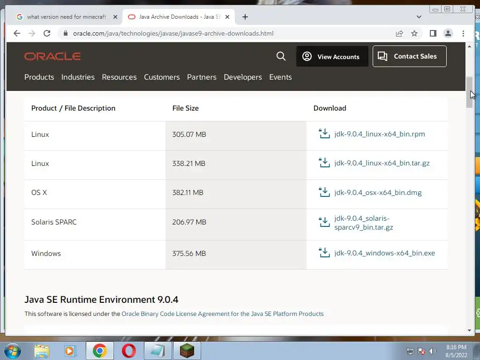The image size is (480, 360).
Task: Share this page icon in address bar
Action: [399, 33]
